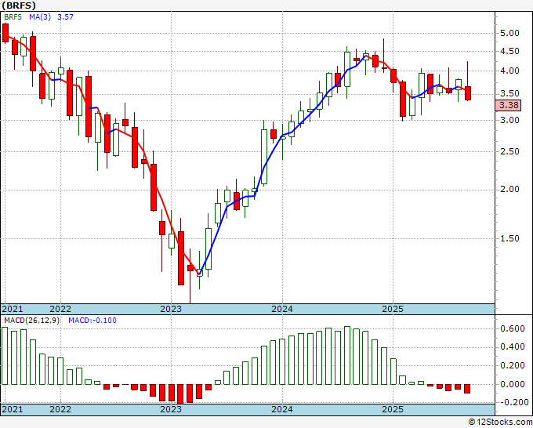The image size is (533, 428).
Task: Select 2022 on the MACD panel timeline
Action: pyautogui.click(x=60, y=409)
